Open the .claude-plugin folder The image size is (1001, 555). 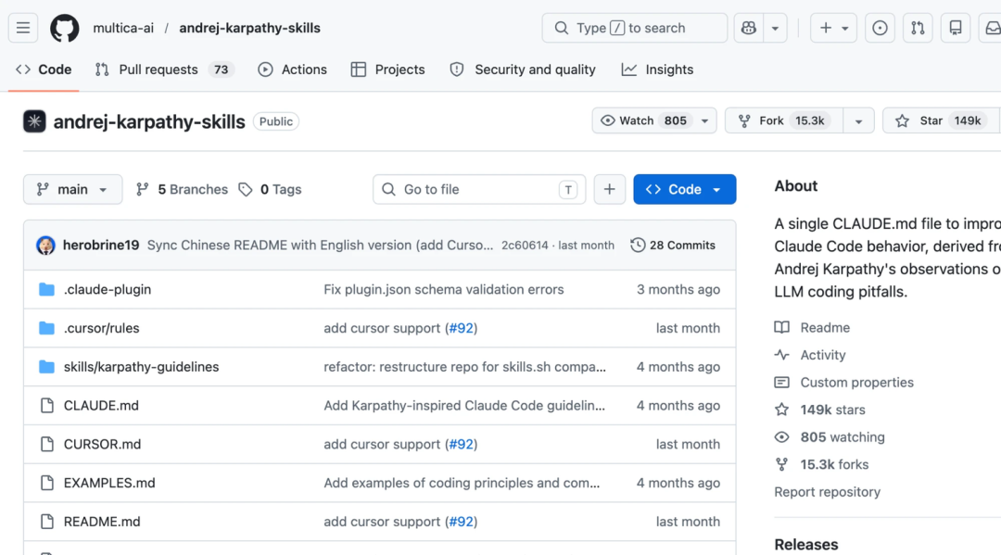108,290
